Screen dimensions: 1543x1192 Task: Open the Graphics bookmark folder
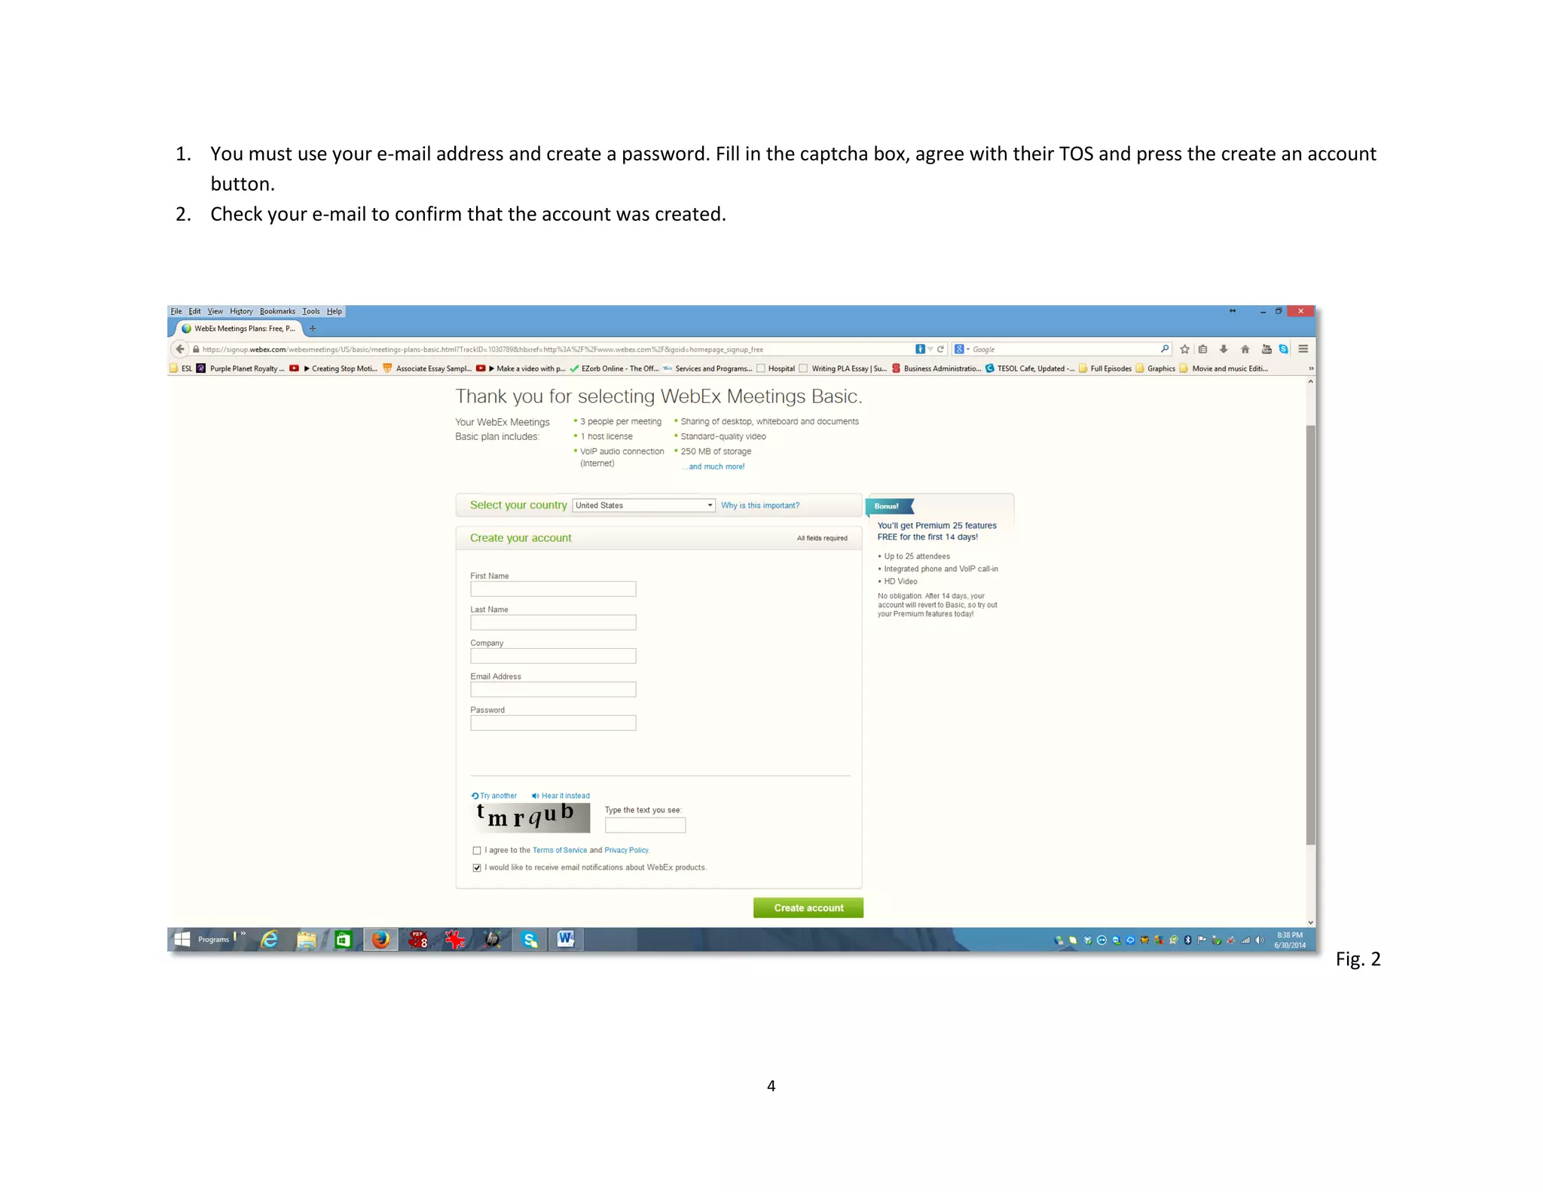point(1156,368)
